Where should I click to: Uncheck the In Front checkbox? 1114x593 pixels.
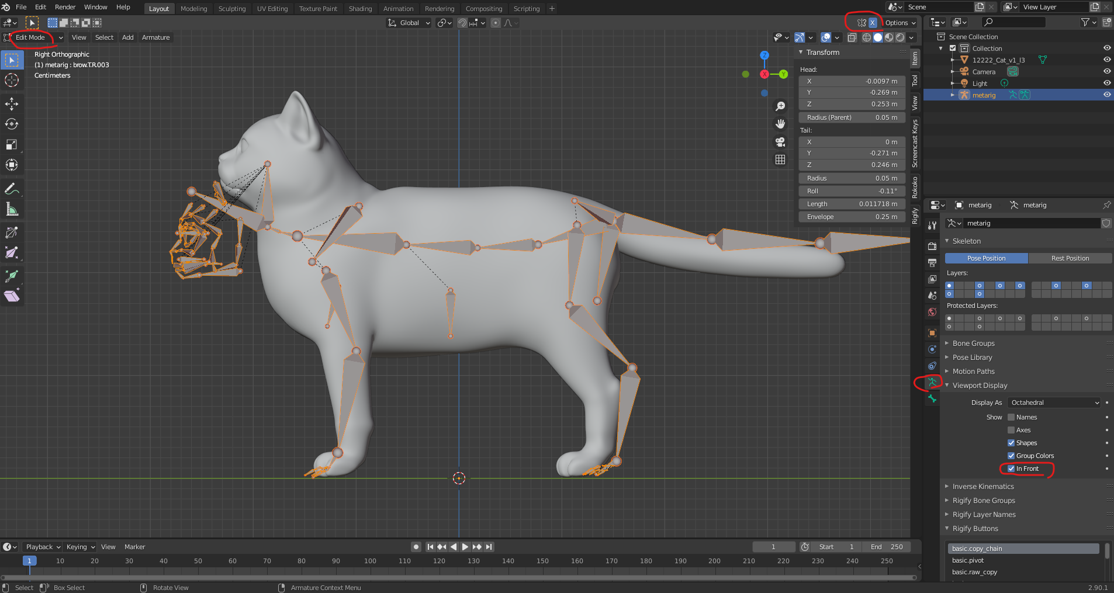(x=1011, y=469)
